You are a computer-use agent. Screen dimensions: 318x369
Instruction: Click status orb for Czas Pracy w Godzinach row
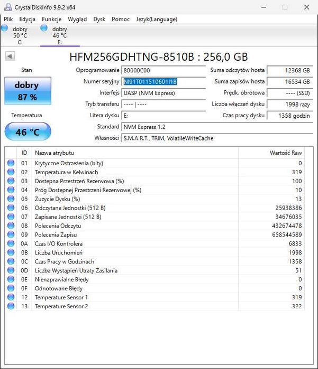(11, 261)
